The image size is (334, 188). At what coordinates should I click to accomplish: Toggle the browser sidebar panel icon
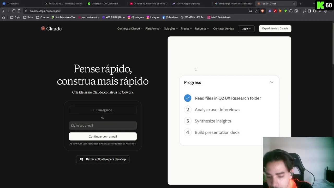point(309,11)
